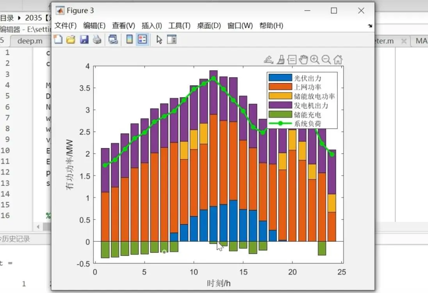Viewport: 428px width, 293px height.
Task: Open the 工具(T) menu
Action: coord(179,26)
